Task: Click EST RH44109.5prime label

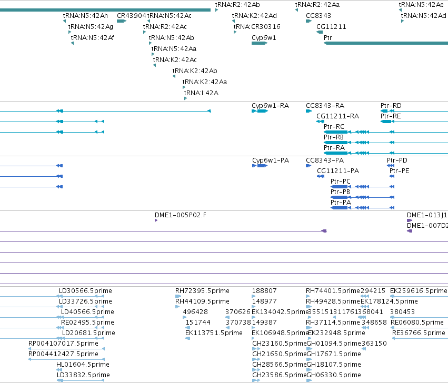Action: pyautogui.click(x=202, y=301)
